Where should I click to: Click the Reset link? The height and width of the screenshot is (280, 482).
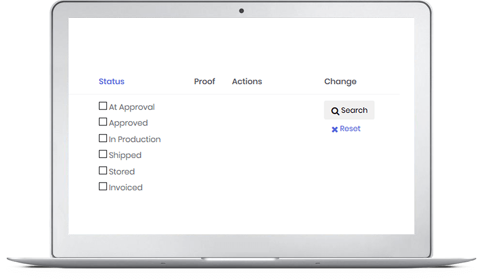350,128
